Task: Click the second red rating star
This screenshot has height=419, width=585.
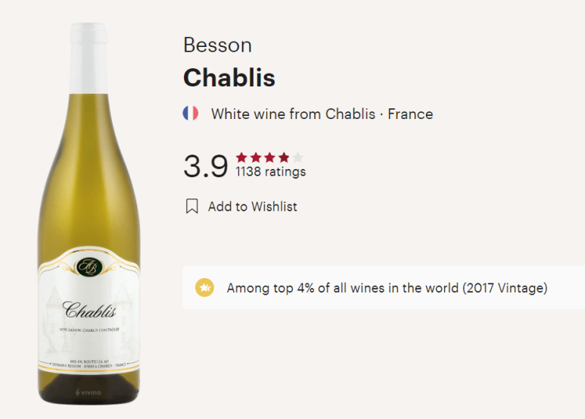Action: pos(256,157)
